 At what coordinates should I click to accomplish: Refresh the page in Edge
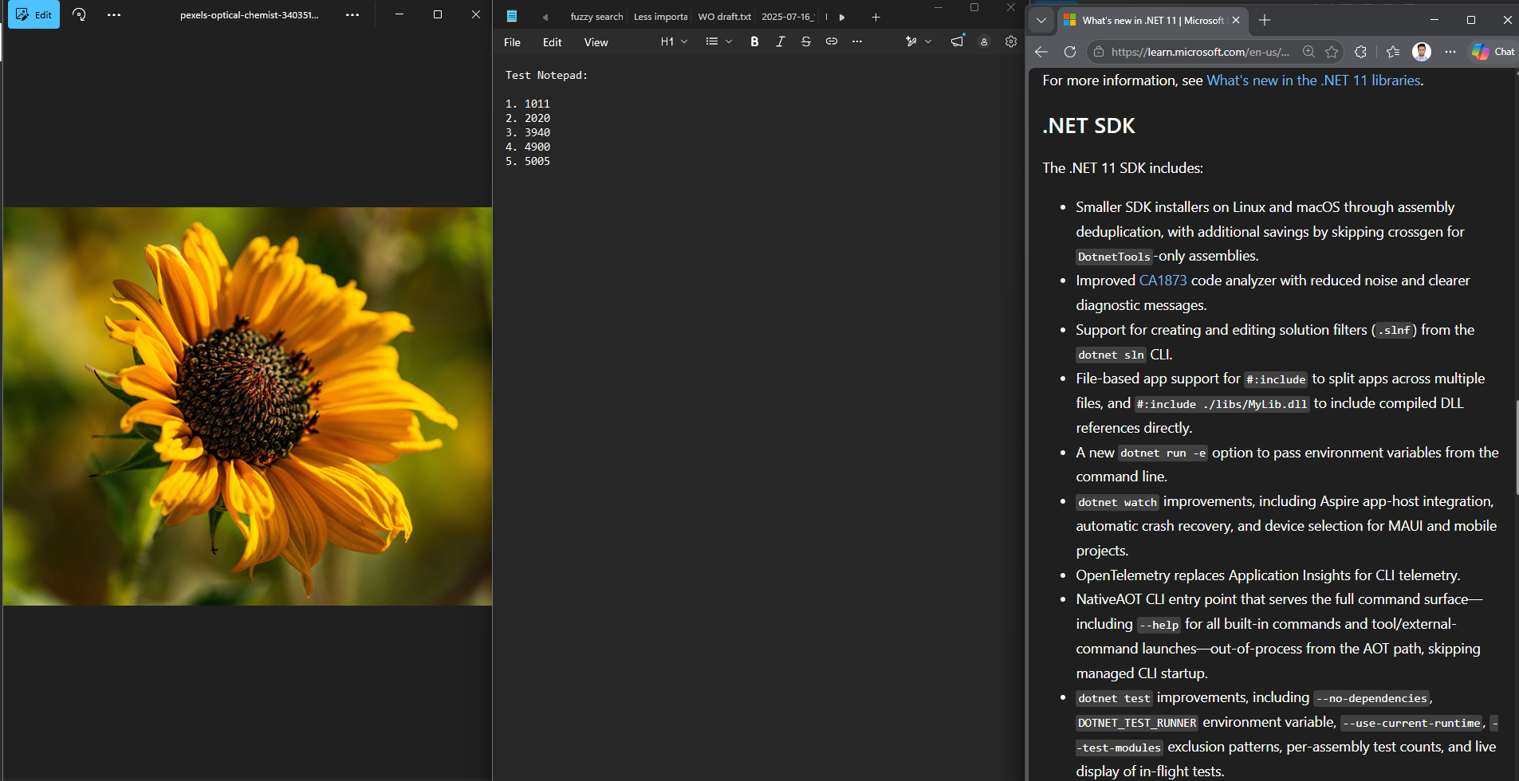[1070, 52]
